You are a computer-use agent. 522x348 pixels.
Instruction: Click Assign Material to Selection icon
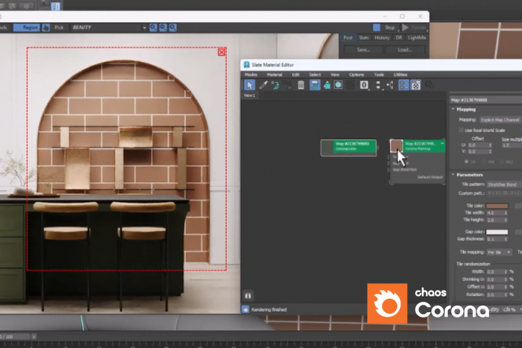287,85
